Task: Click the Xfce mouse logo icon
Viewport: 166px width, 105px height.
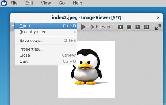Action: coord(4,3)
